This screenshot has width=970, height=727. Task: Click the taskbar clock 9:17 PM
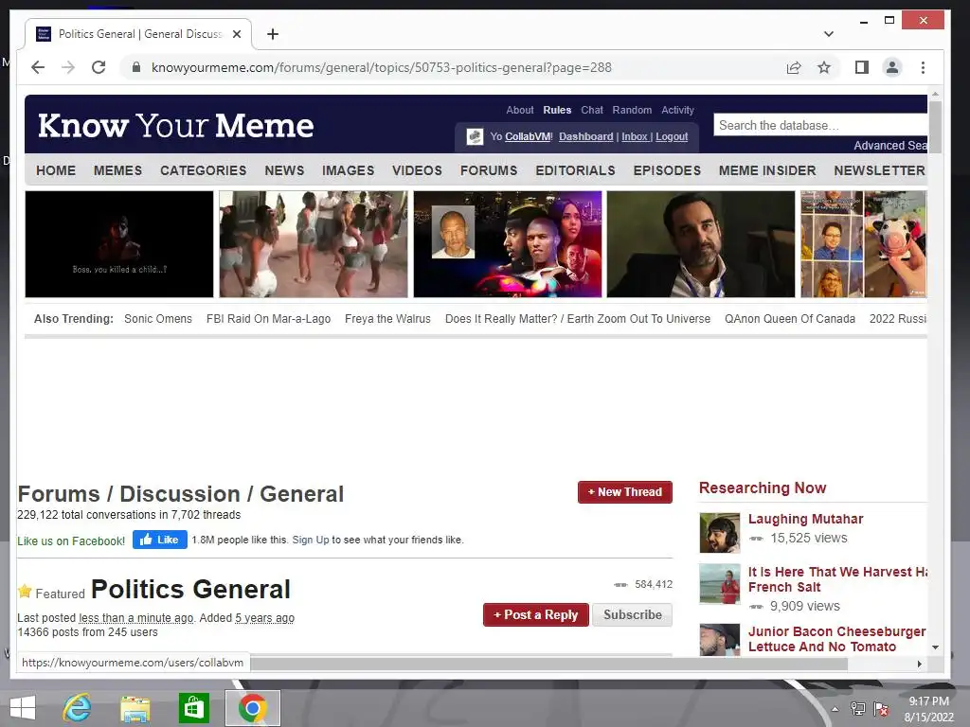928,701
